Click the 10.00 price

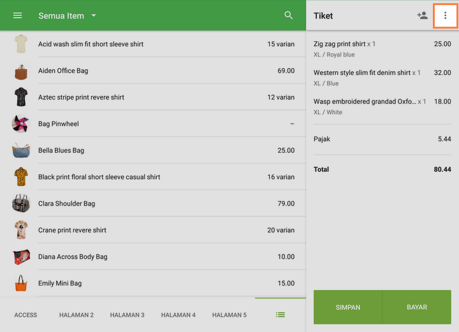286,257
